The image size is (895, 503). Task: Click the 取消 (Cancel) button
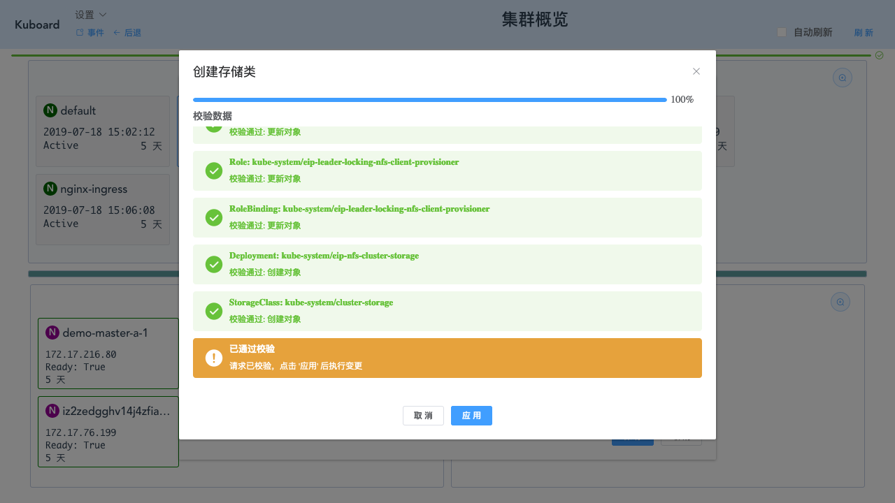click(423, 416)
